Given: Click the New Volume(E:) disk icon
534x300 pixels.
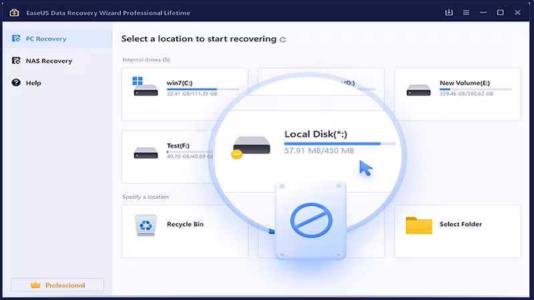Looking at the screenshot, I should [x=419, y=91].
